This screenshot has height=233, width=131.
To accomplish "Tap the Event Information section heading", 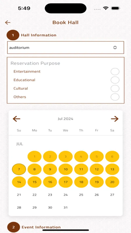I will [x=41, y=227].
